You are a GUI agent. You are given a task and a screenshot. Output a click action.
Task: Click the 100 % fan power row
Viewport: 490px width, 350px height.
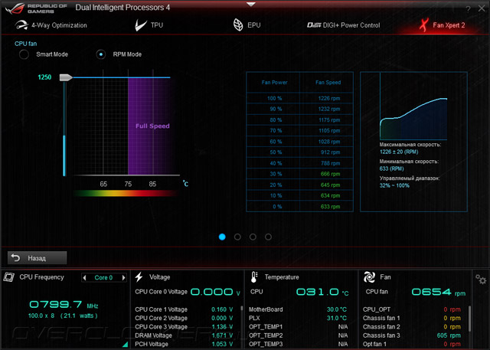click(x=299, y=99)
